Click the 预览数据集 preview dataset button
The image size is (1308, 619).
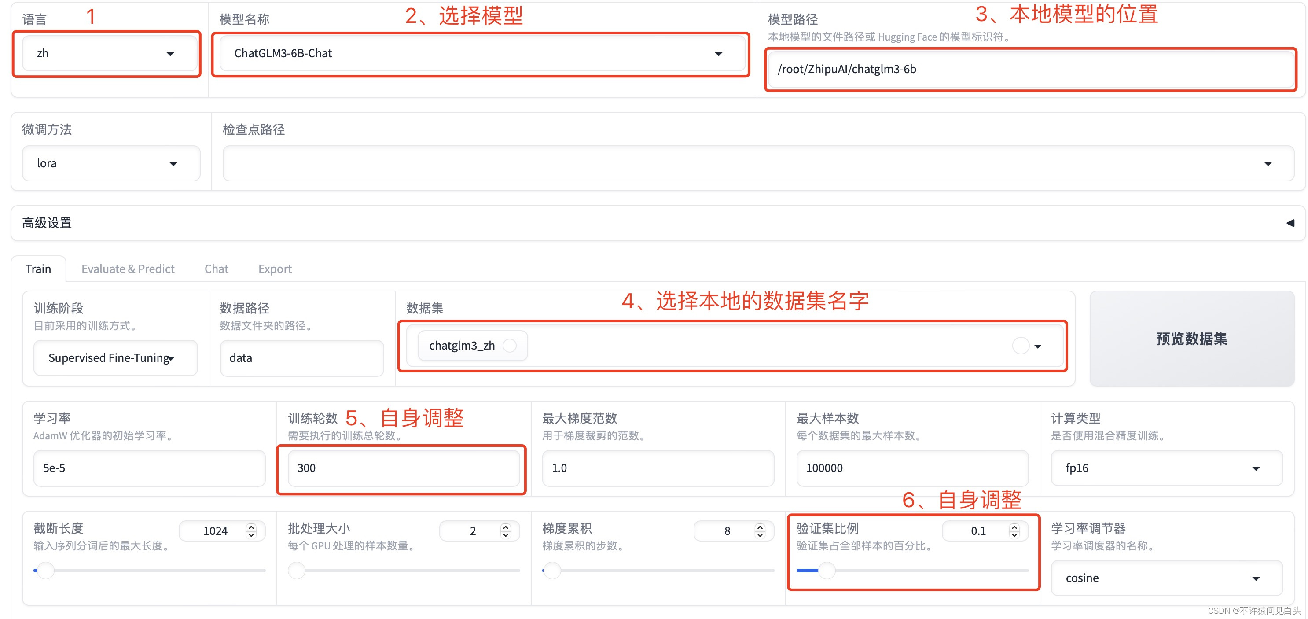1191,339
